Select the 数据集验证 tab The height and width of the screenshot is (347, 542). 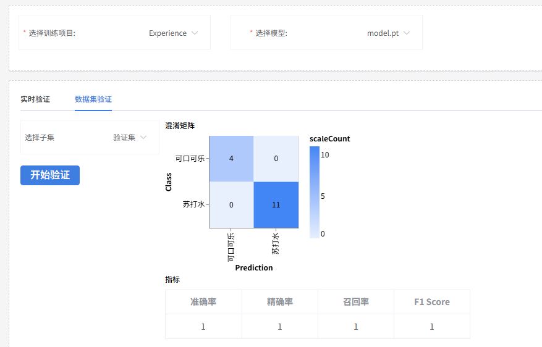point(93,99)
